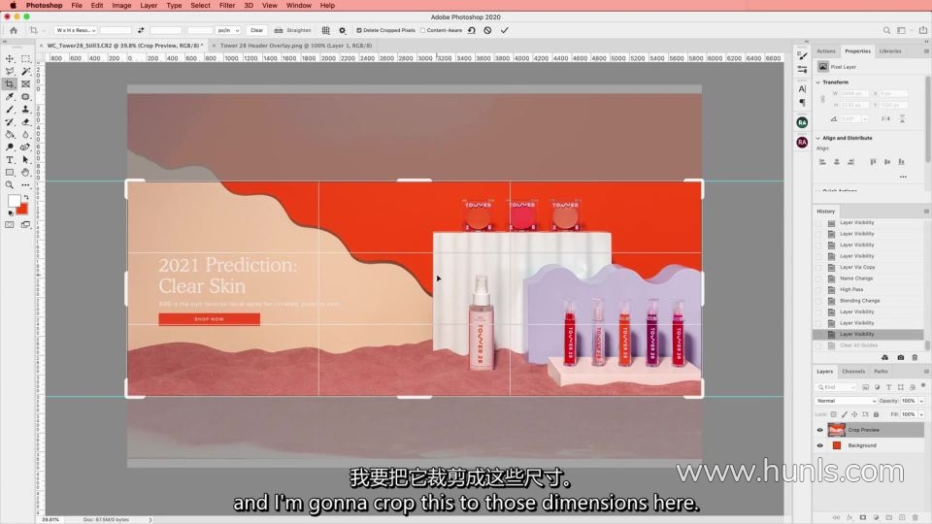Select the Rectangle shape tool
The width and height of the screenshot is (932, 524).
point(10,173)
